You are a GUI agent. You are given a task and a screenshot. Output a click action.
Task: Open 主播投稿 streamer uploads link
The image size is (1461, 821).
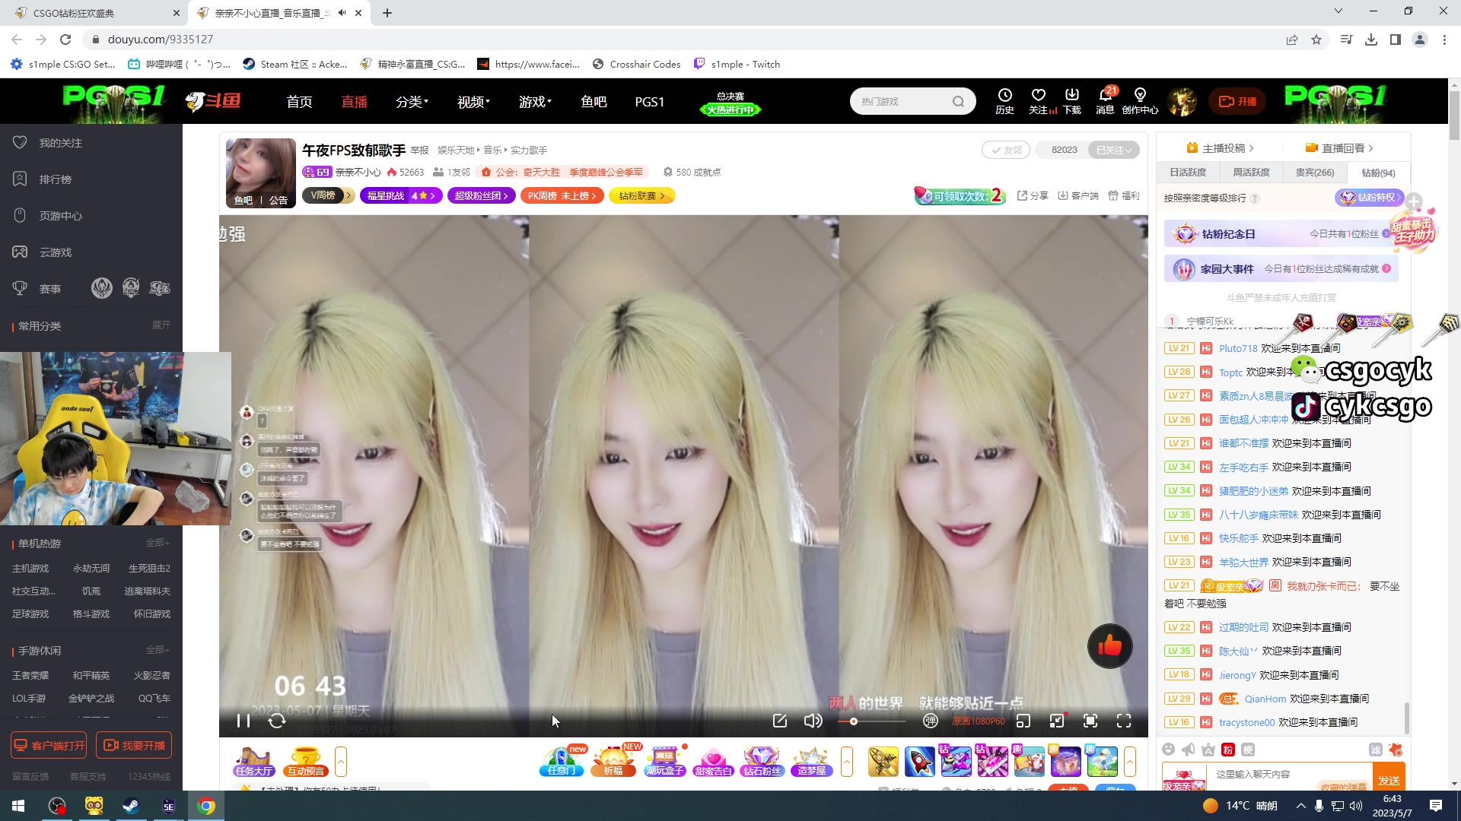1220,148
